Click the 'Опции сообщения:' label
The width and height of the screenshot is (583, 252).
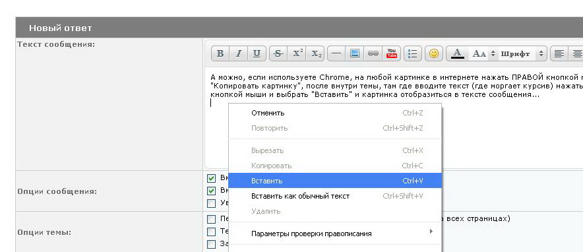tap(57, 191)
